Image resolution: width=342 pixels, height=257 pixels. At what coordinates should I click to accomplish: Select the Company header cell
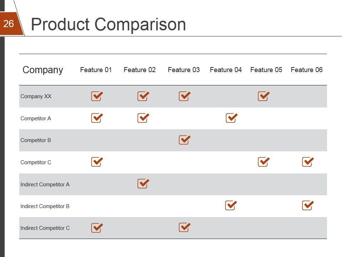pos(42,70)
